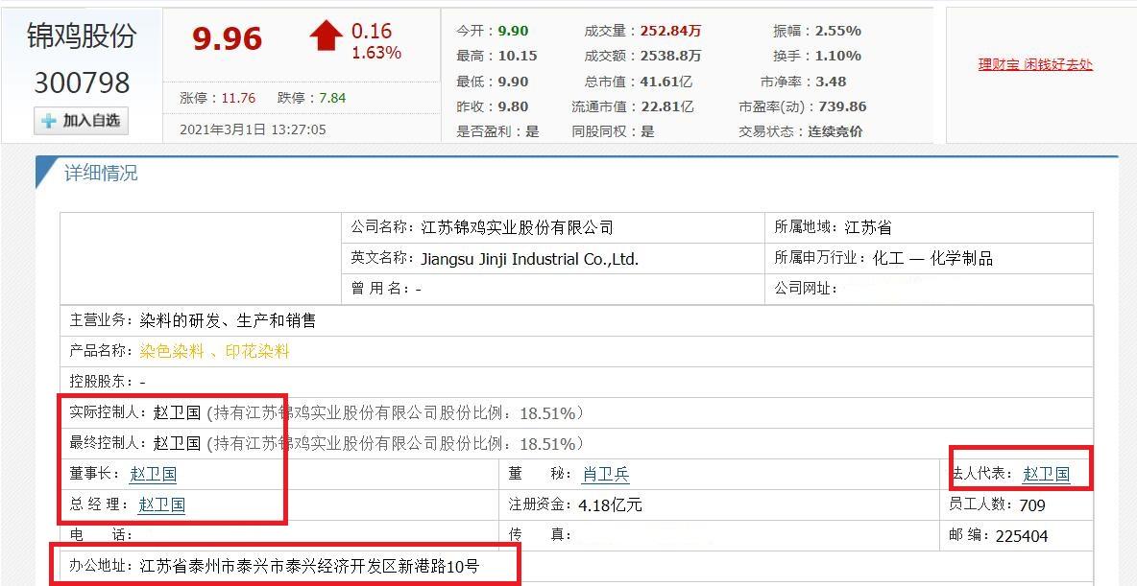This screenshot has width=1137, height=586.
Task: Click the 注册资金 value 4.18亿元
Action: 611,504
